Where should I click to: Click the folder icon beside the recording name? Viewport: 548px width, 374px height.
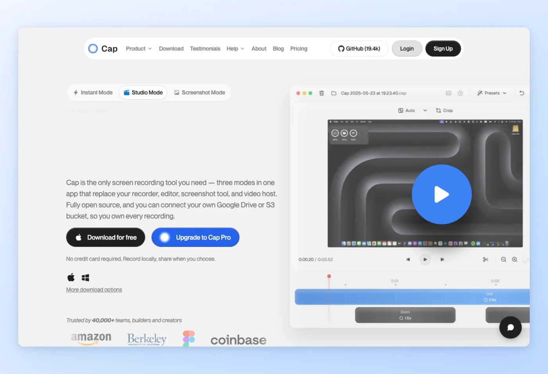point(333,93)
